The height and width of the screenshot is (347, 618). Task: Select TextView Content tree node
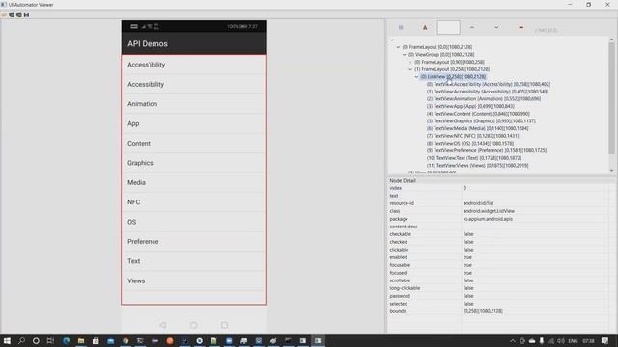tap(478, 114)
